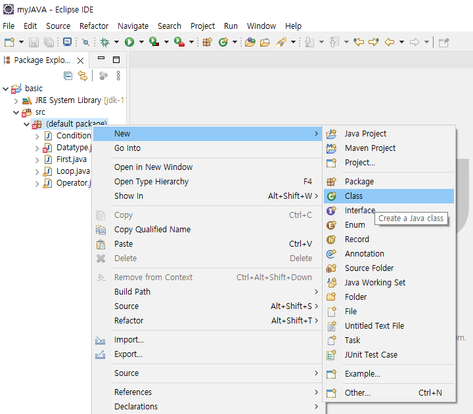Click the New wizard toolbar icon
This screenshot has height=414, width=473.
(9, 42)
